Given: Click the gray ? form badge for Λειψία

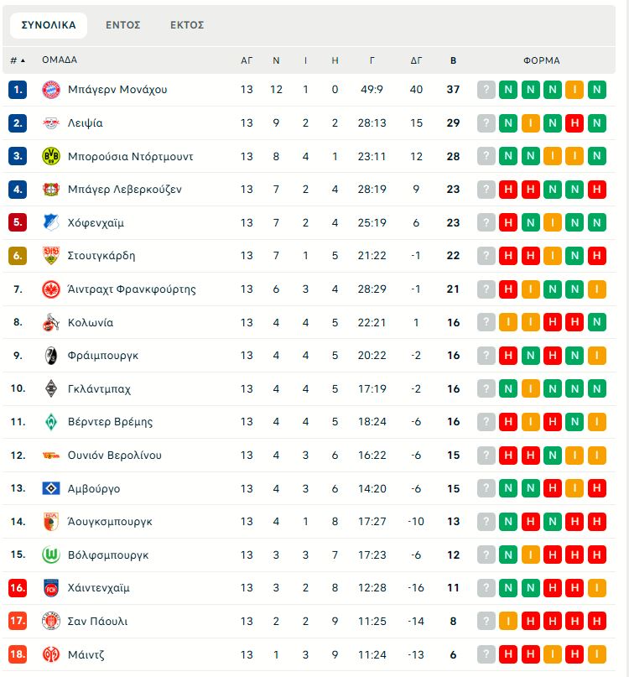Looking at the screenshot, I should [486, 123].
